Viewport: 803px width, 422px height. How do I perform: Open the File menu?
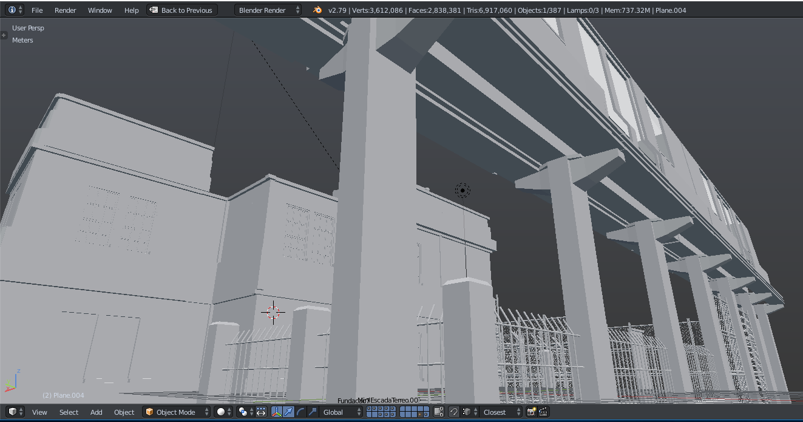coord(37,10)
